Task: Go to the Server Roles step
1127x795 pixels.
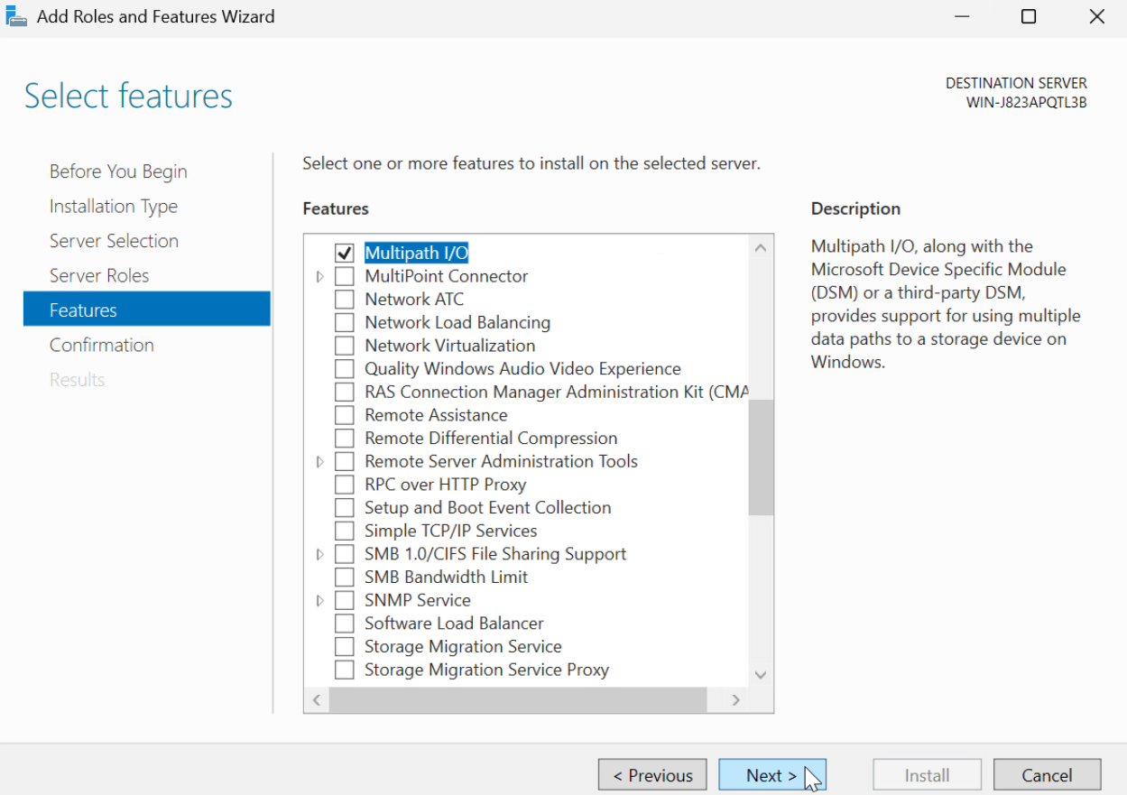Action: (99, 276)
